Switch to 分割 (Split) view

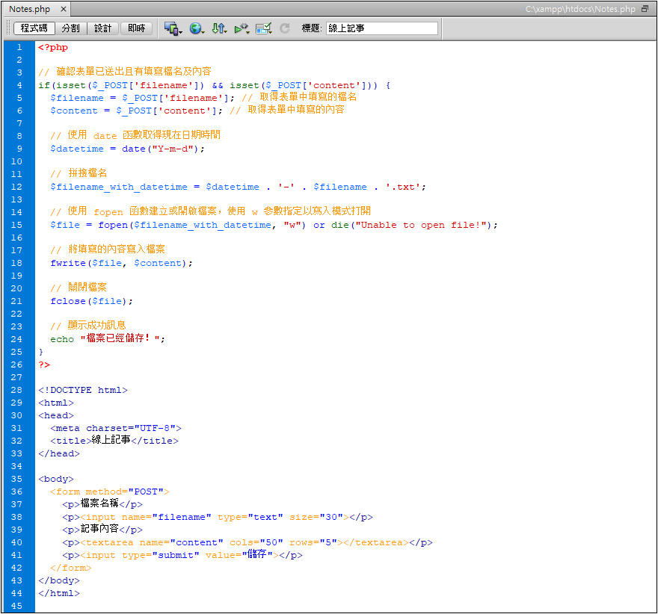[x=71, y=28]
